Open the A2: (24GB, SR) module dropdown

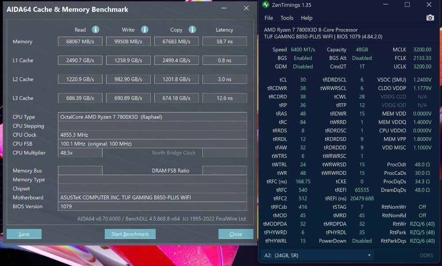[317, 255]
